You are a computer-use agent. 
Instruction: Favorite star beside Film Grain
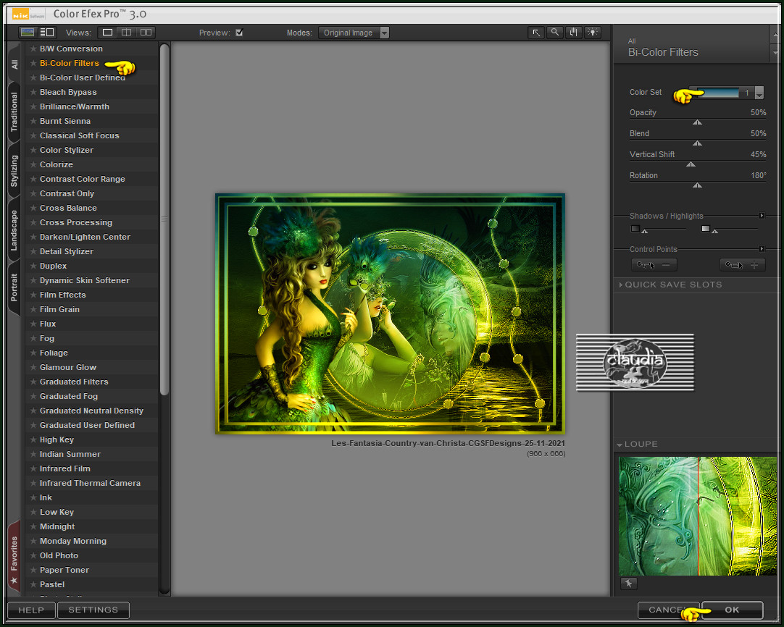point(33,309)
